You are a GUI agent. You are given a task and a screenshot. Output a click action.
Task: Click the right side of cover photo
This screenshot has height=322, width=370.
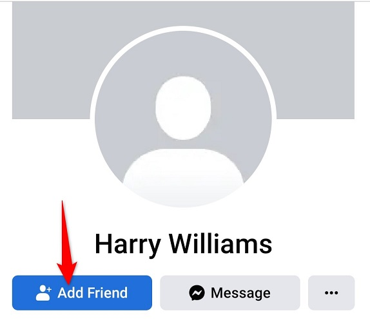tap(315, 60)
